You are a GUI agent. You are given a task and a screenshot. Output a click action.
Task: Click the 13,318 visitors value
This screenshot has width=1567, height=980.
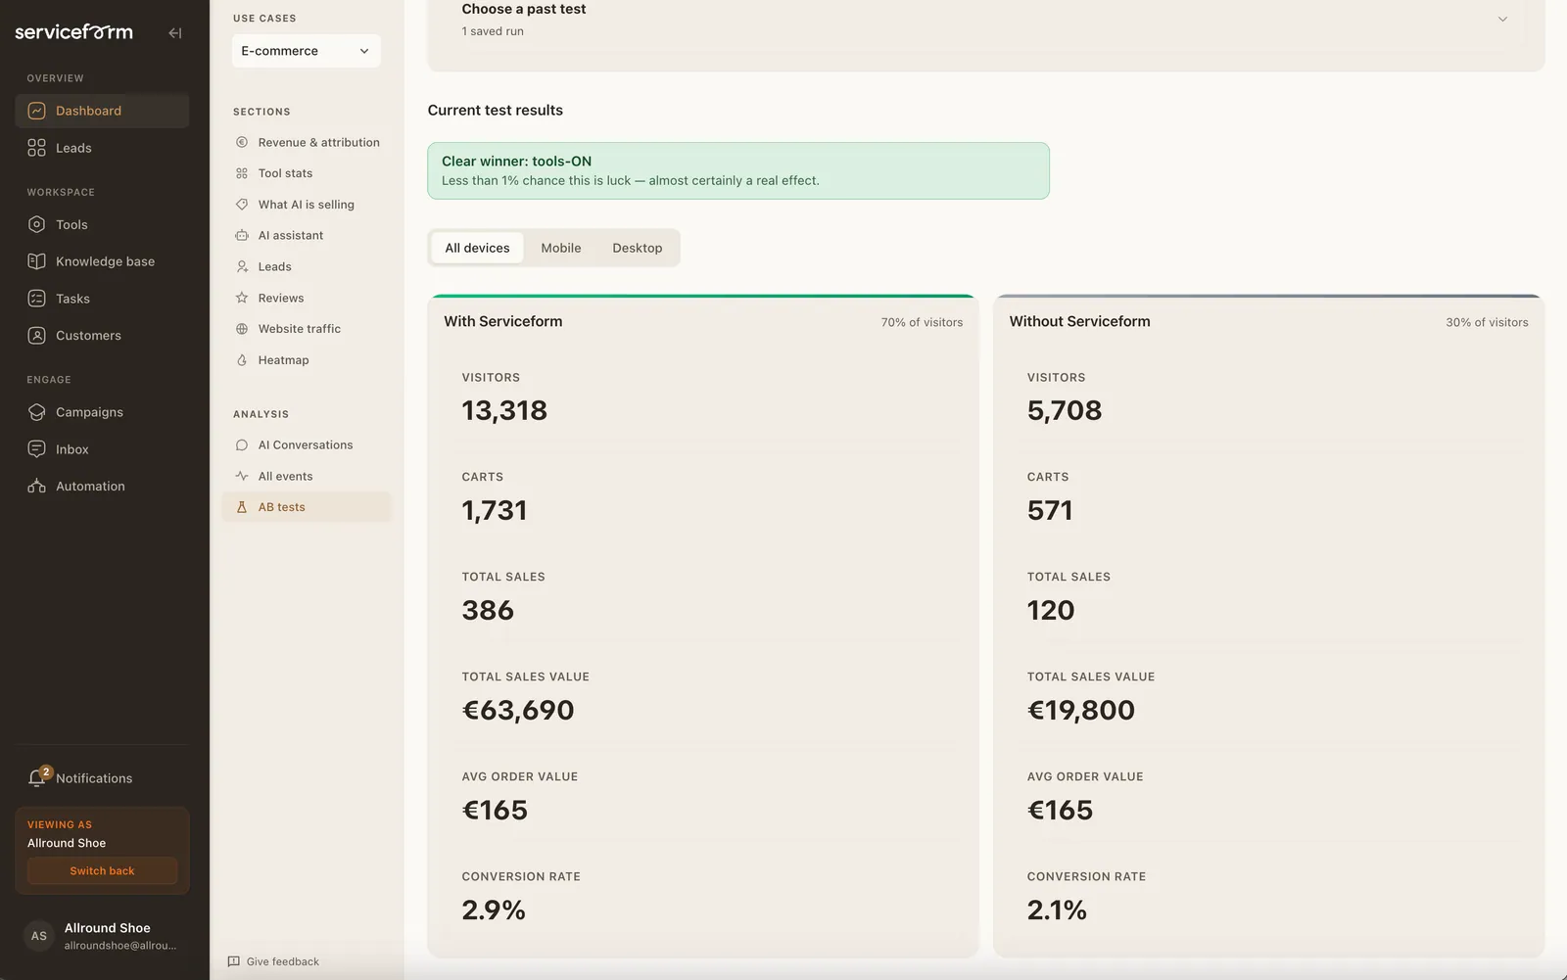coord(504,410)
